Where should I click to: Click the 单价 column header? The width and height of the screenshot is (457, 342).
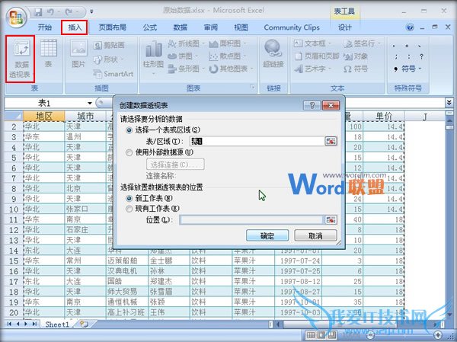(x=384, y=117)
